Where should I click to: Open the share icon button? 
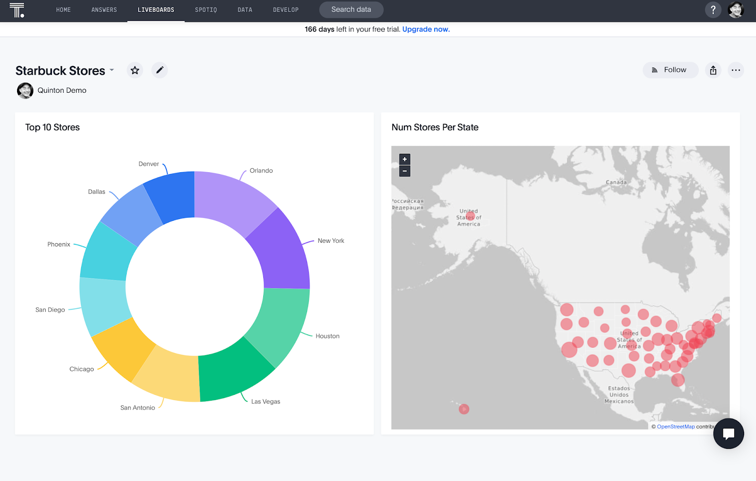[x=713, y=70]
